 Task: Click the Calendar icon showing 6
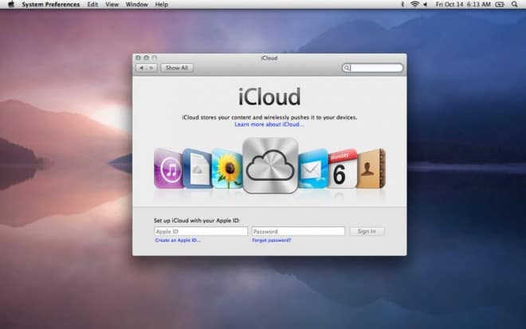341,169
